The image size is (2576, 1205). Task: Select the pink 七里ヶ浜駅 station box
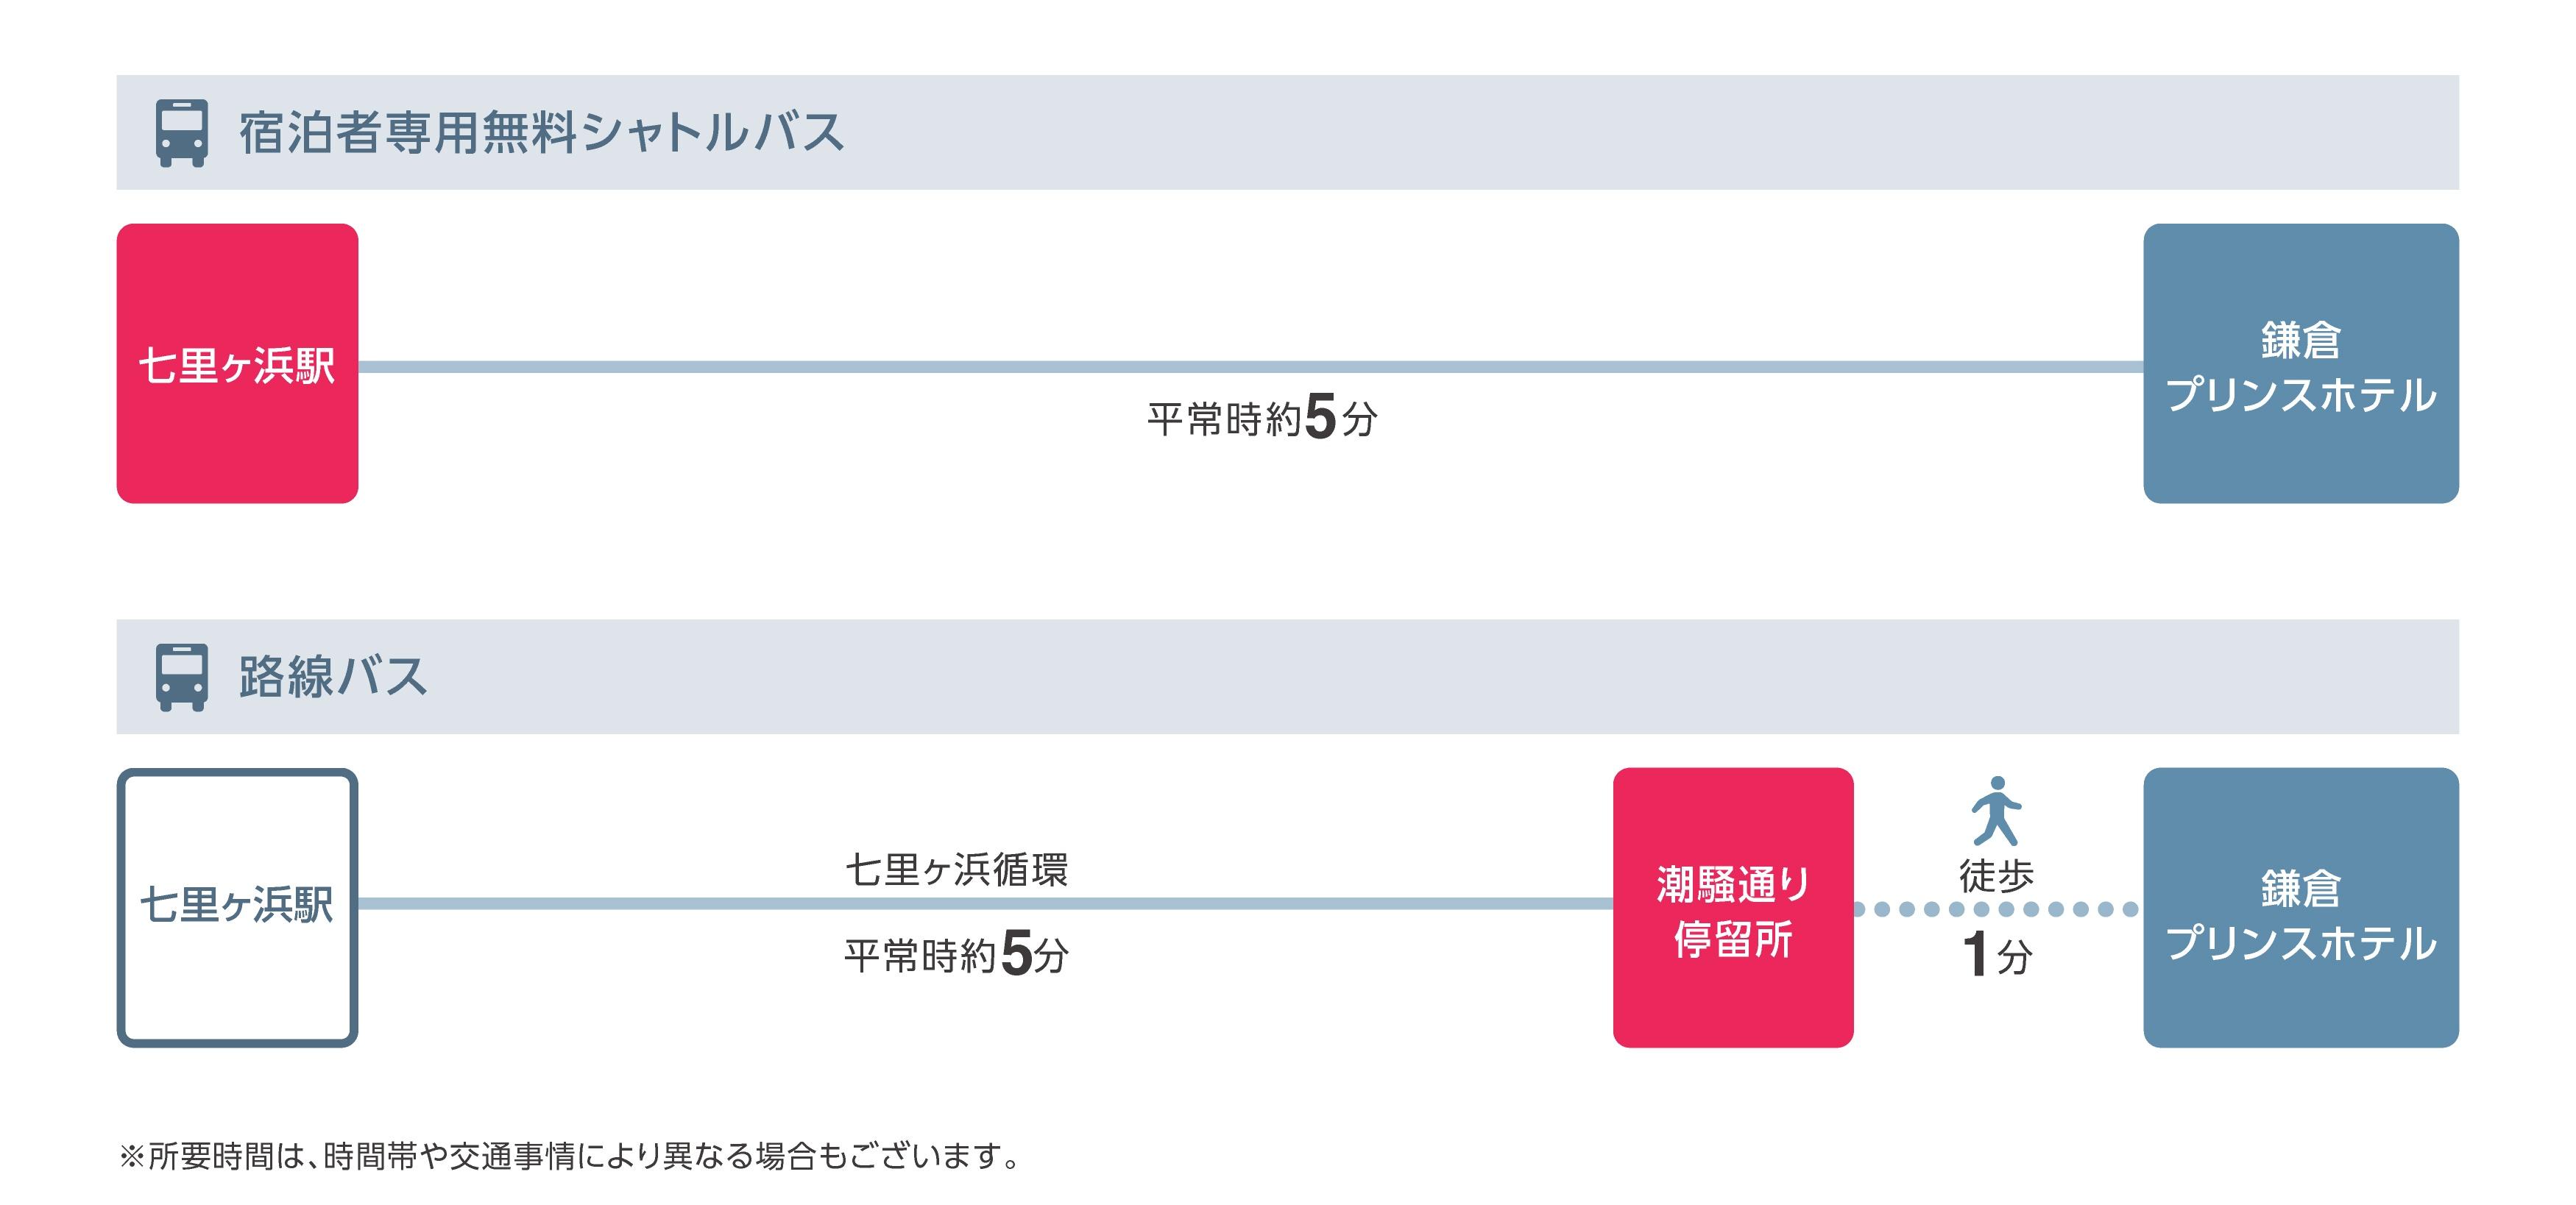[x=237, y=363]
